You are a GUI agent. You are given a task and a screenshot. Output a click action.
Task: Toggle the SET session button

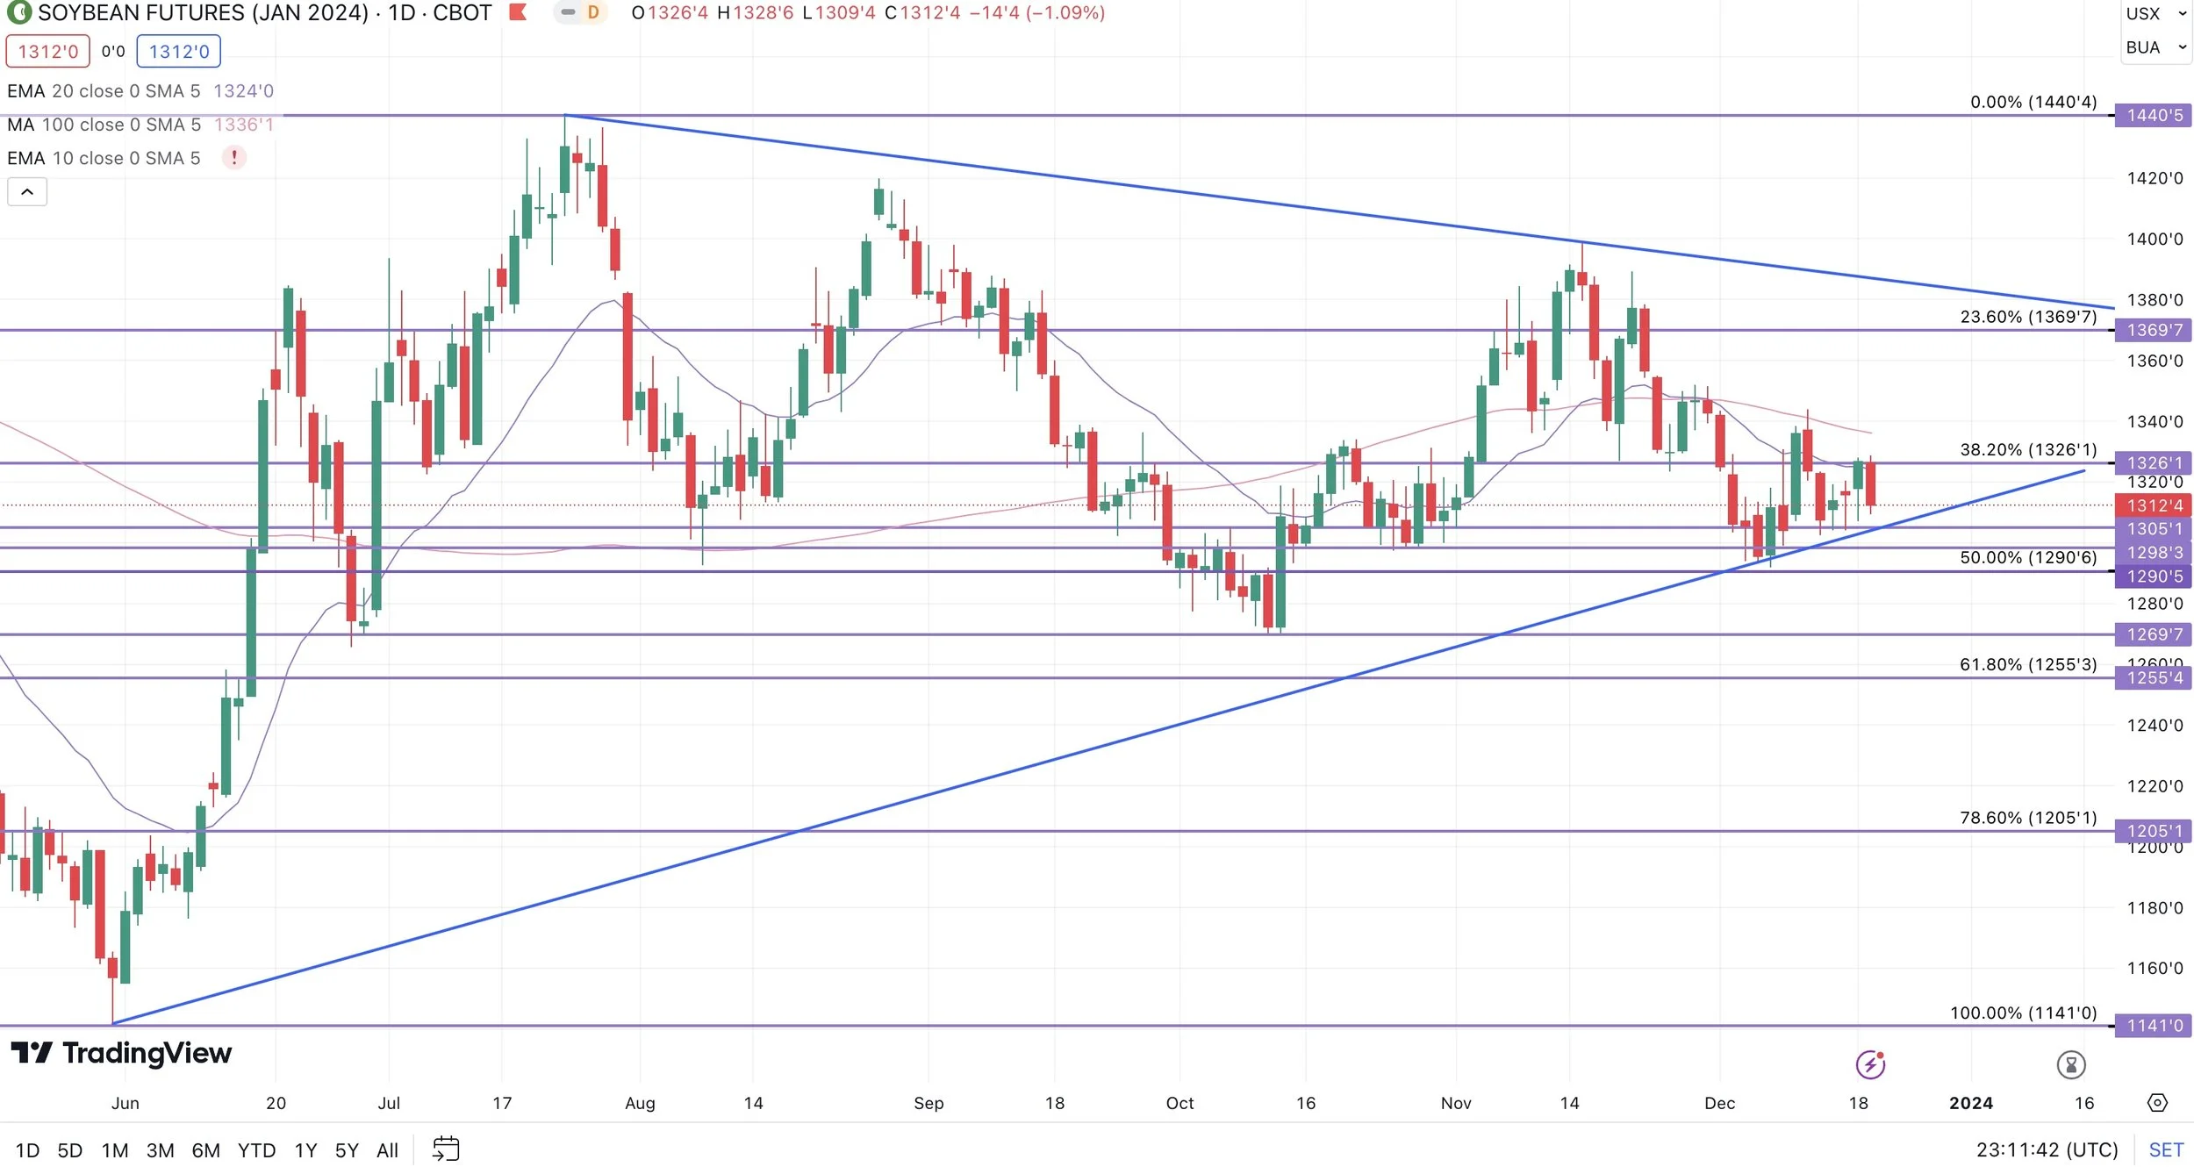point(2165,1149)
